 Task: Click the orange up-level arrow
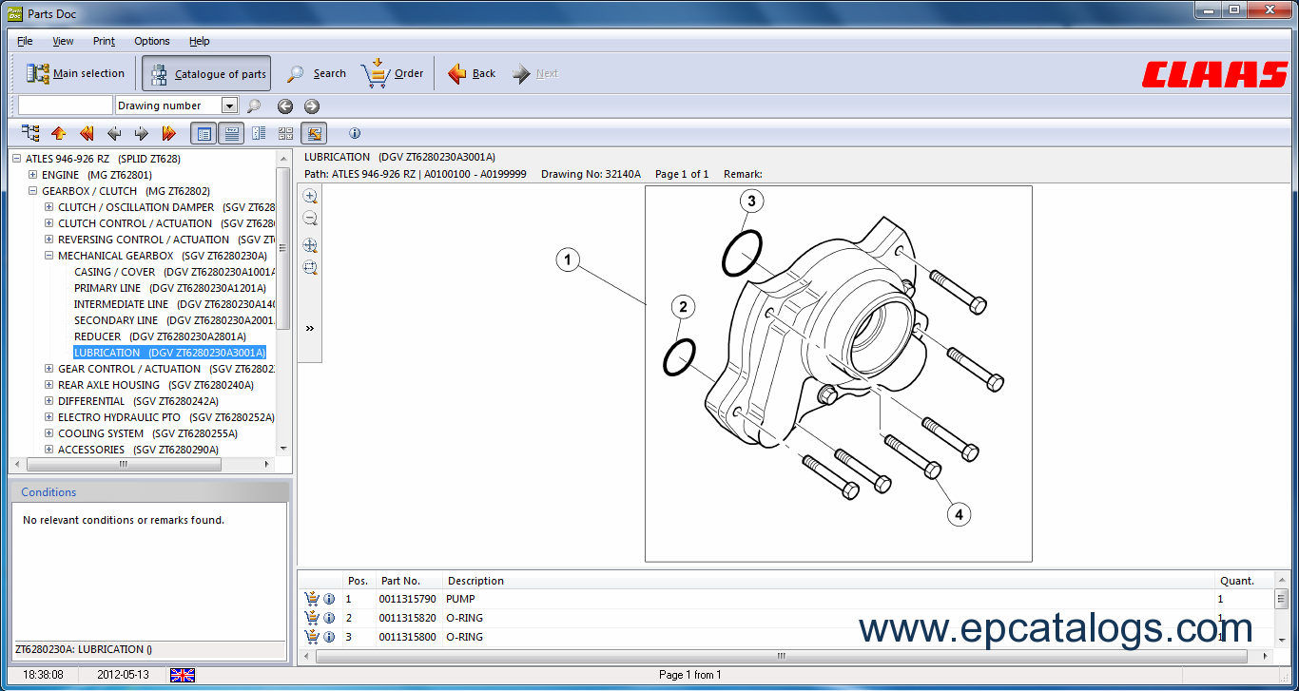[x=59, y=133]
